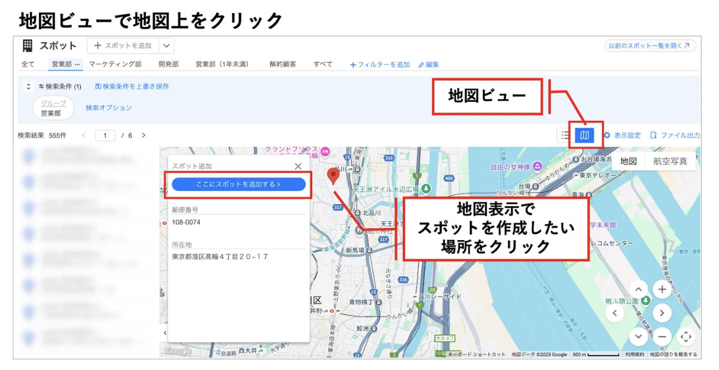The width and height of the screenshot is (719, 370).
Task: Click the 自由の女神像 map place icon
Action: point(538,166)
